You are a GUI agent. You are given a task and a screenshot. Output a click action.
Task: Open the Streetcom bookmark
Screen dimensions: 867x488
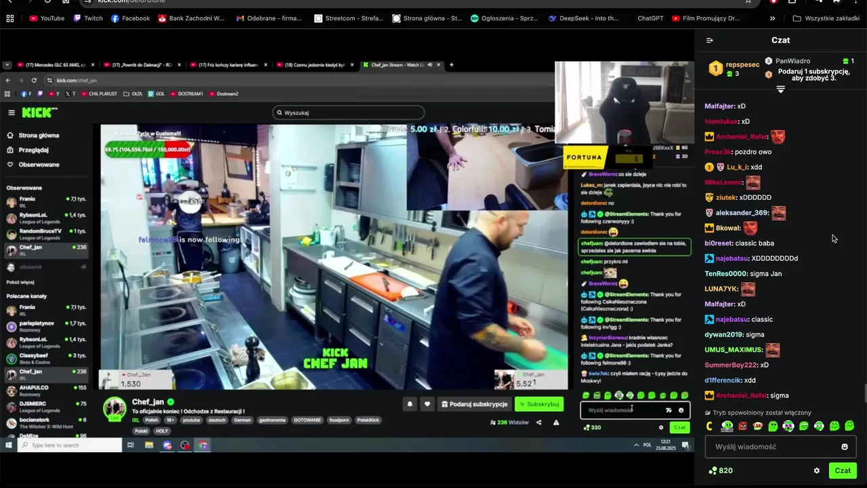tap(349, 18)
